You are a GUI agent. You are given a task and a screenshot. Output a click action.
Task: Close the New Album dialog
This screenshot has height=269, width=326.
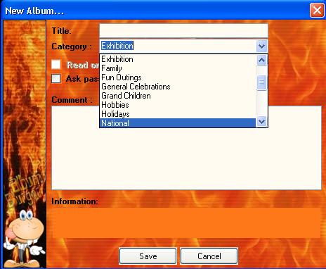(x=317, y=11)
